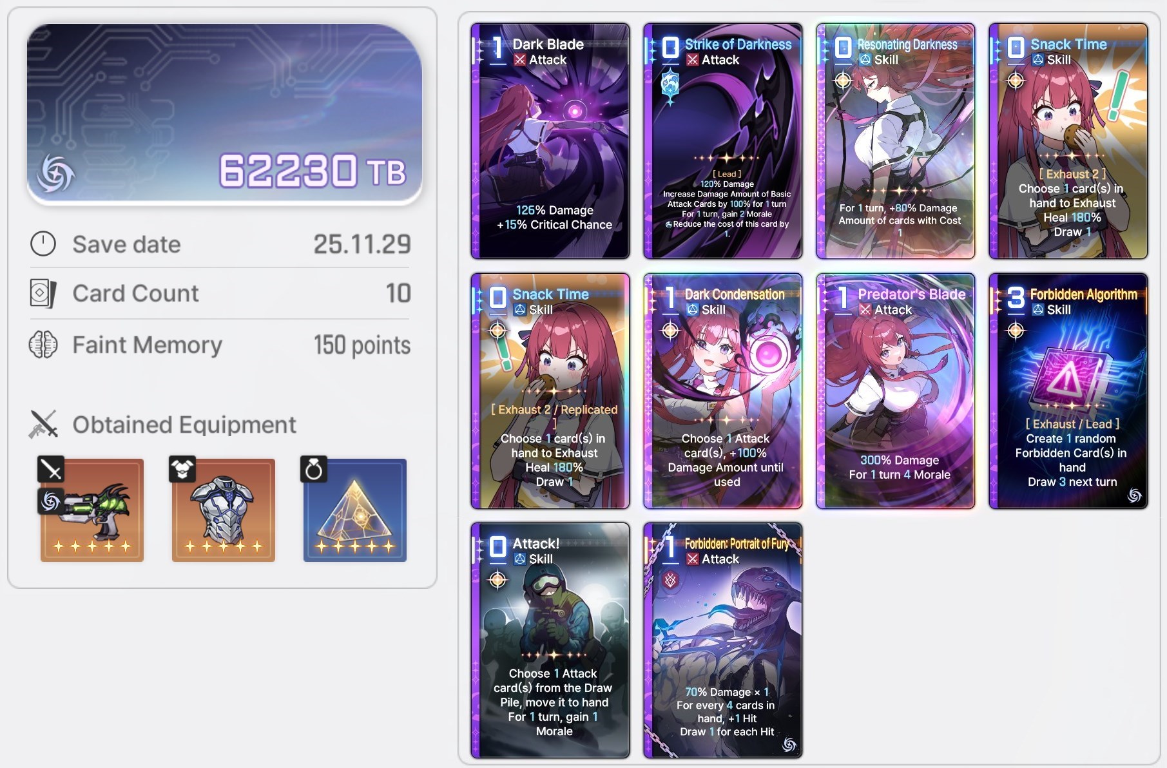Open the Forbidden: Portrait of Fury card
Image resolution: width=1167 pixels, height=768 pixels.
pyautogui.click(x=723, y=640)
